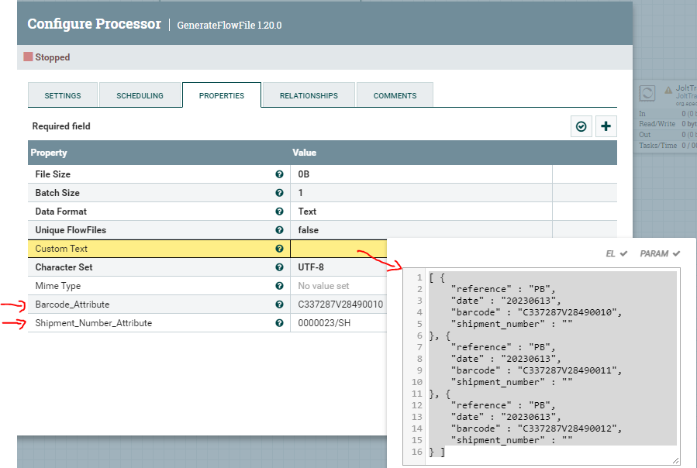This screenshot has height=468, width=697.
Task: Show help for Data Format property
Action: tap(279, 212)
